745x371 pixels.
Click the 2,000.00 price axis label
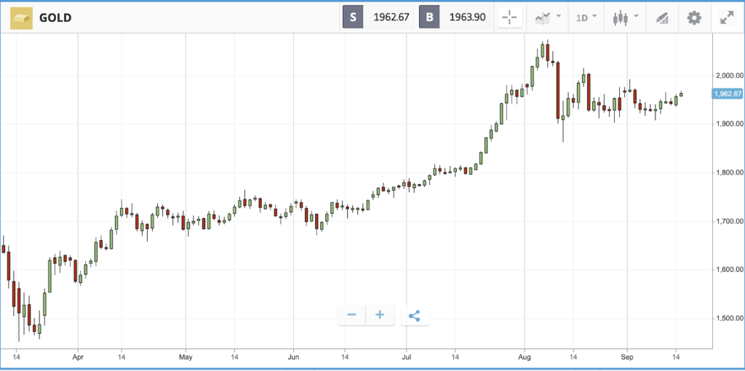(x=729, y=76)
